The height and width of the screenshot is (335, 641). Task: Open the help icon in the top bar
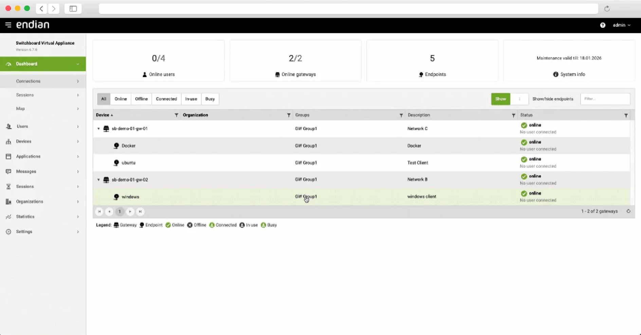(x=603, y=25)
